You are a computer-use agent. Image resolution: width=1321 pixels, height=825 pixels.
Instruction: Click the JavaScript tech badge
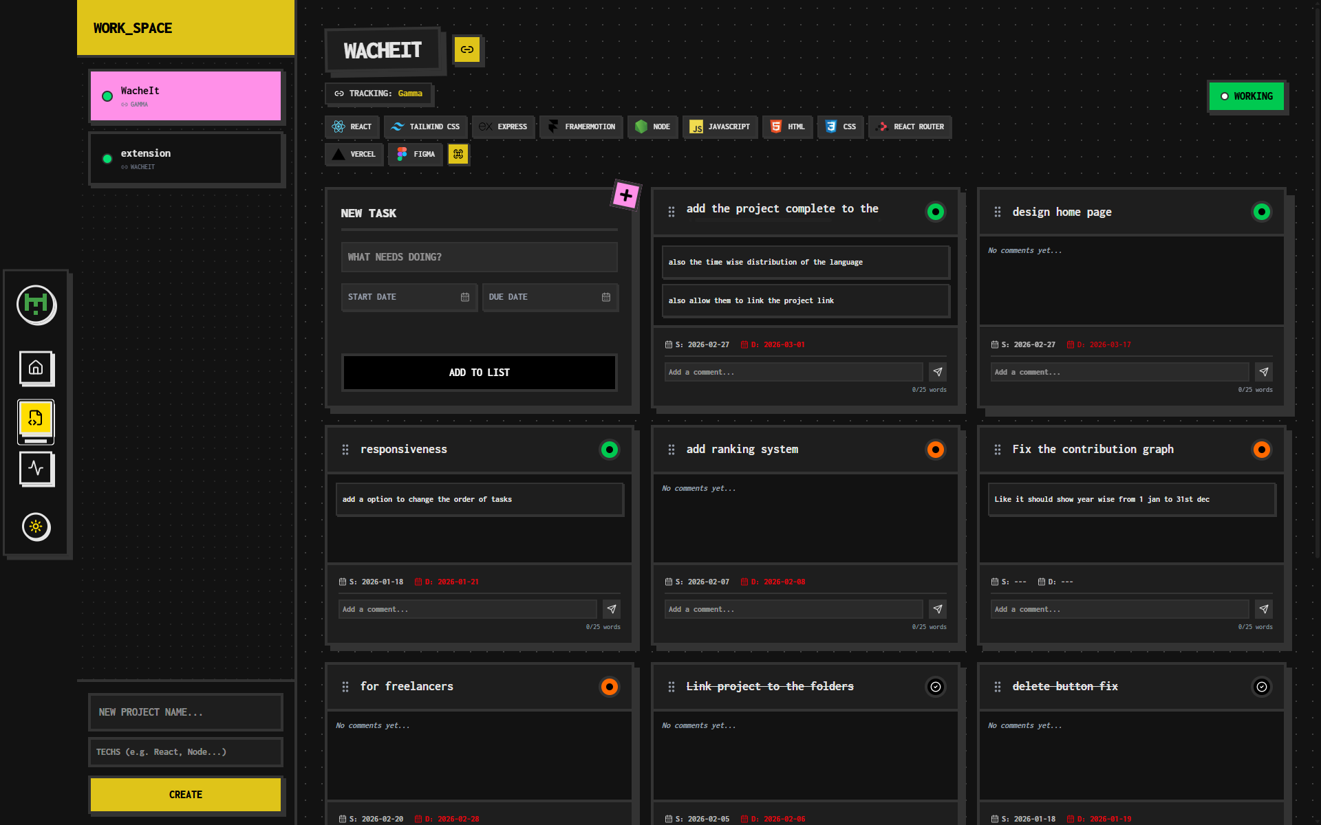pos(720,126)
